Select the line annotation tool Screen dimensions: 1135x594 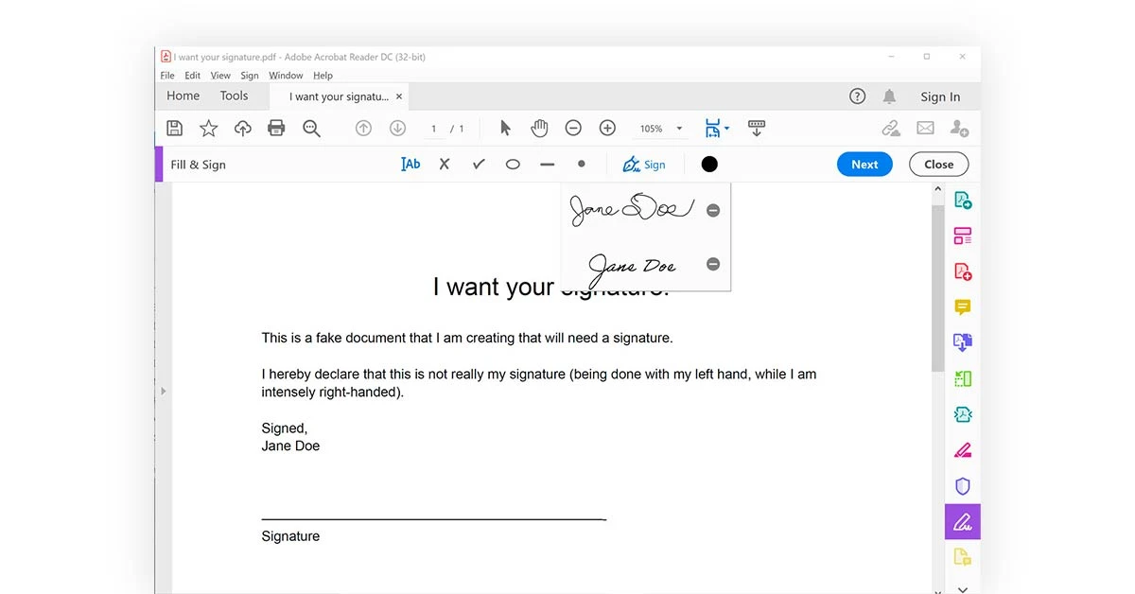coord(546,164)
